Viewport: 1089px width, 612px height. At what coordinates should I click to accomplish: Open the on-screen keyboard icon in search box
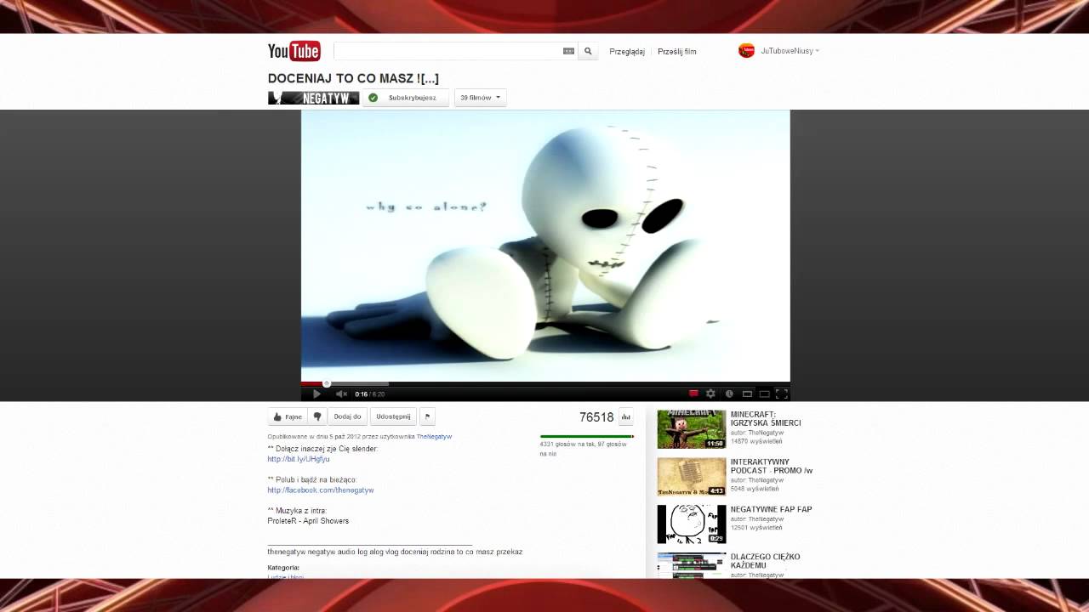point(568,51)
